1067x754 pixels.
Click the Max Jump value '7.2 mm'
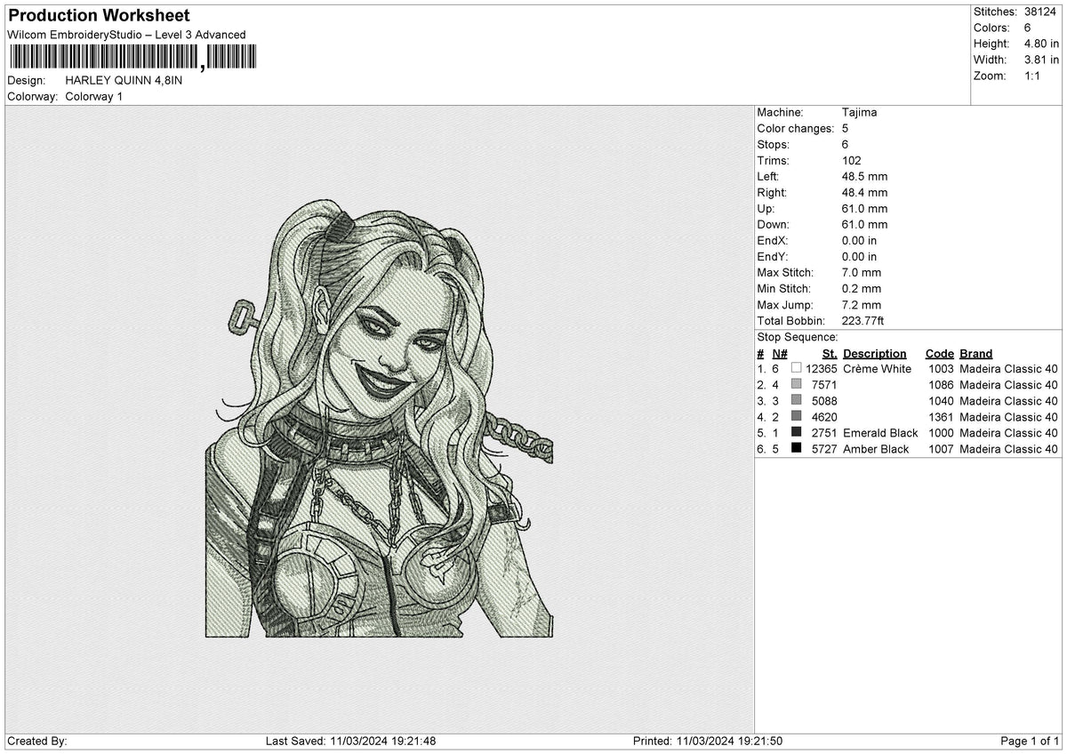(862, 304)
